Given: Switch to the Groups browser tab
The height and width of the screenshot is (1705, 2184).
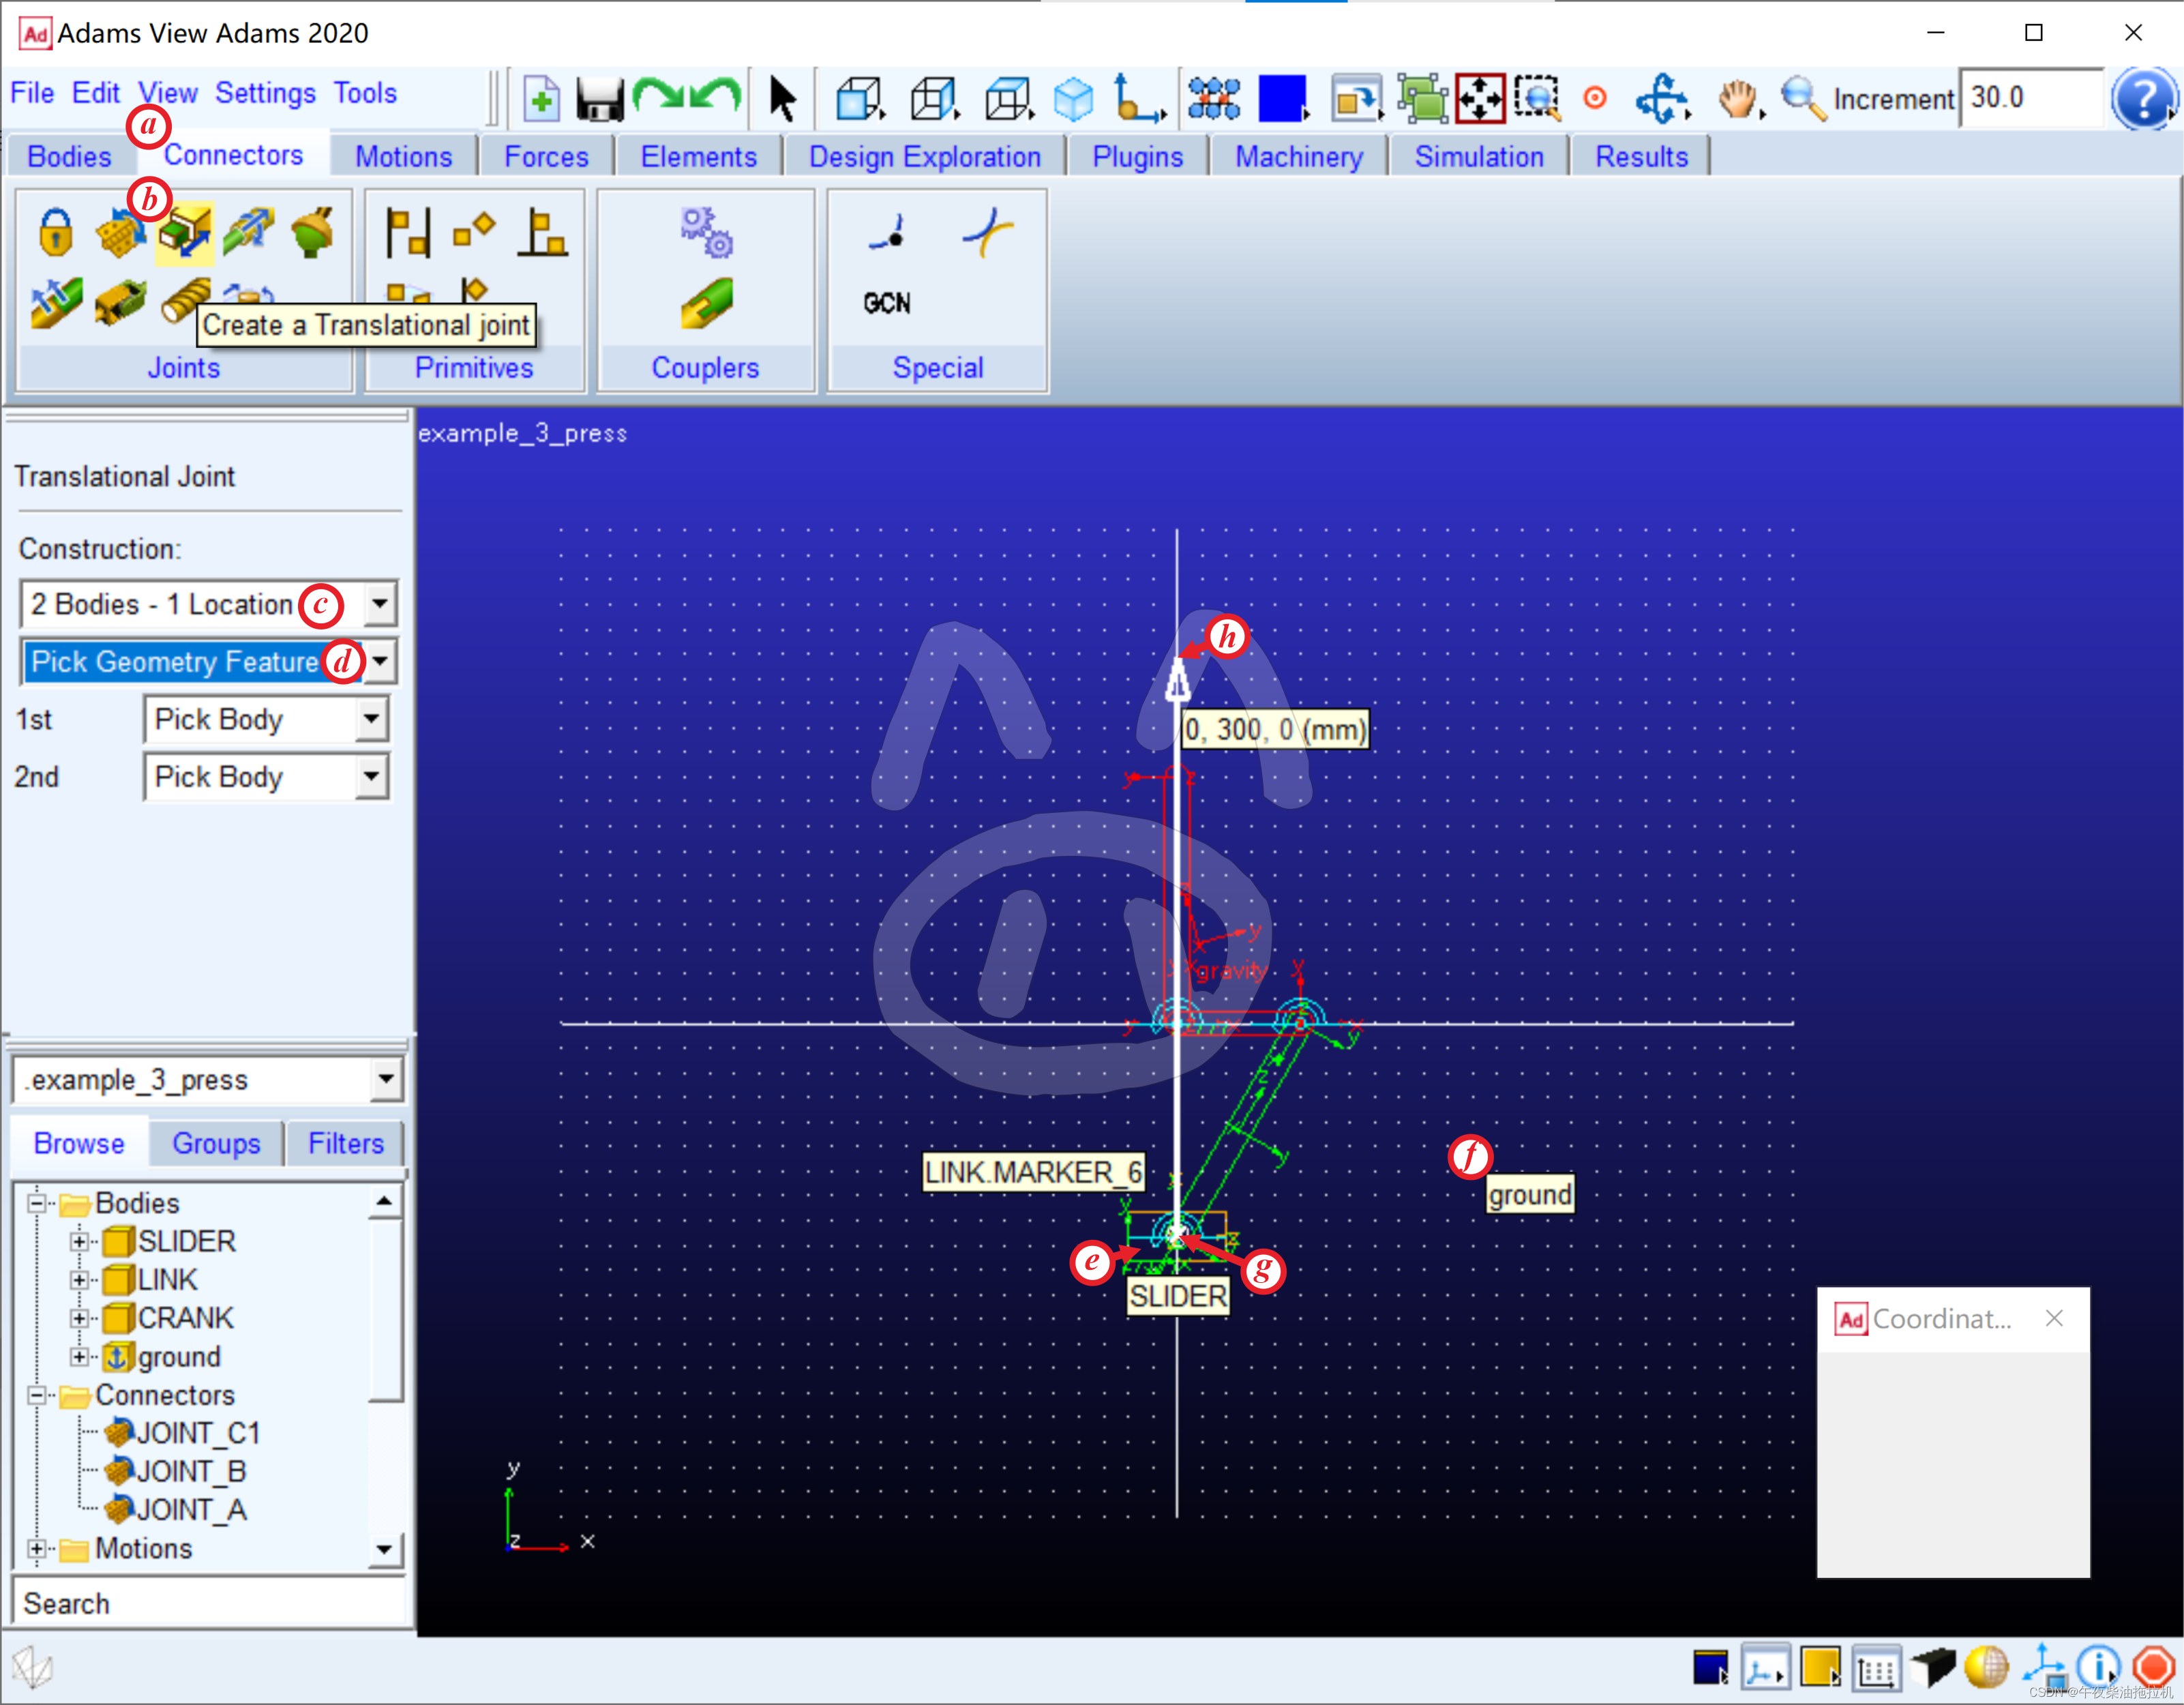Looking at the screenshot, I should click(216, 1144).
